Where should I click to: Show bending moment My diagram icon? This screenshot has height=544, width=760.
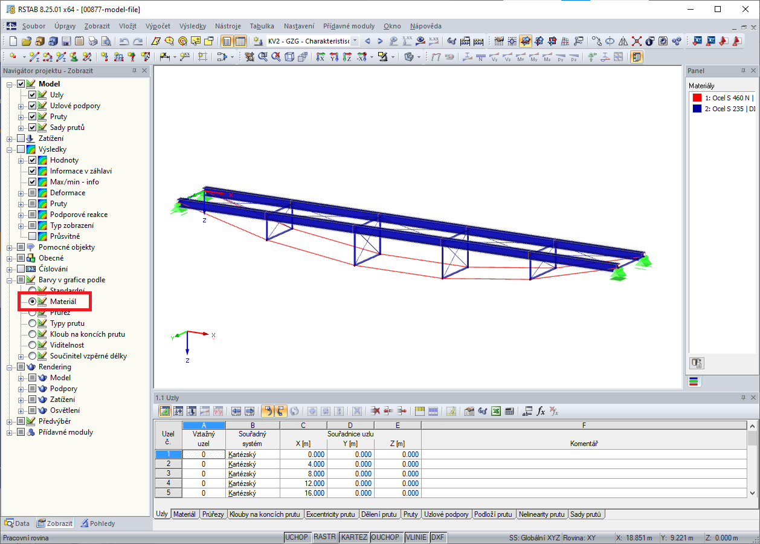coord(534,57)
